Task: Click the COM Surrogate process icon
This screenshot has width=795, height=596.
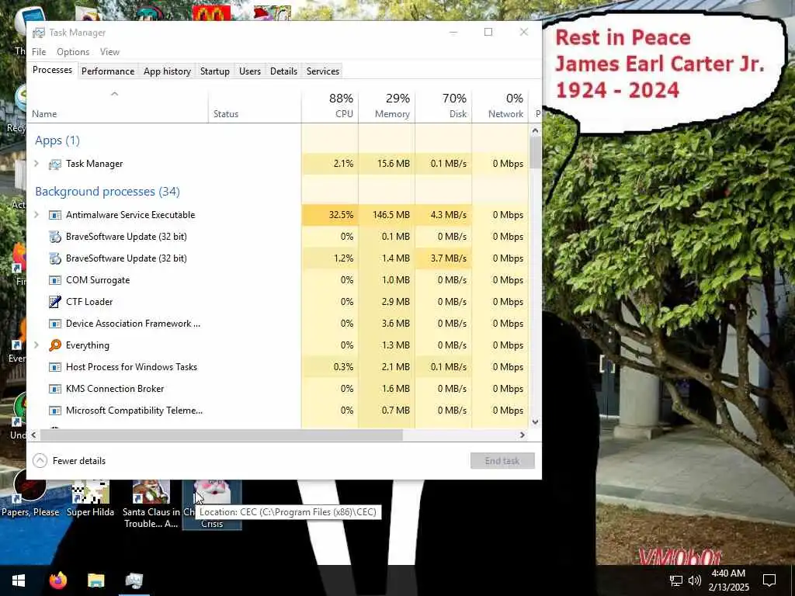Action: 55,280
